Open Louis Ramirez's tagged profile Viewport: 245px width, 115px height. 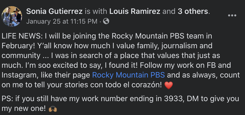[x=135, y=11]
